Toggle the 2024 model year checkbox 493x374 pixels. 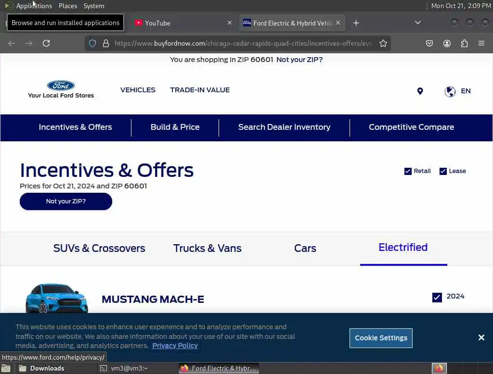click(x=437, y=298)
